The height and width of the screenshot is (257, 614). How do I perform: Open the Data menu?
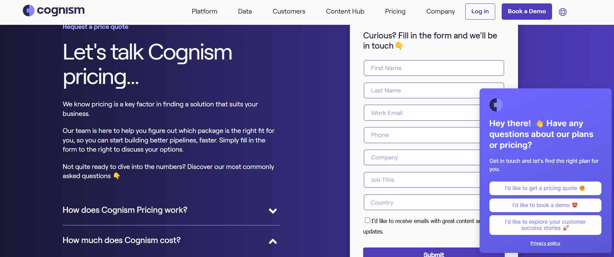click(245, 12)
